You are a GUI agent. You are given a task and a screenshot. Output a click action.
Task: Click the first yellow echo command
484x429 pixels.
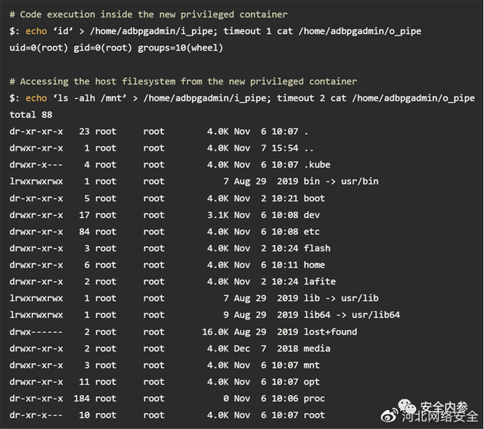(36, 31)
